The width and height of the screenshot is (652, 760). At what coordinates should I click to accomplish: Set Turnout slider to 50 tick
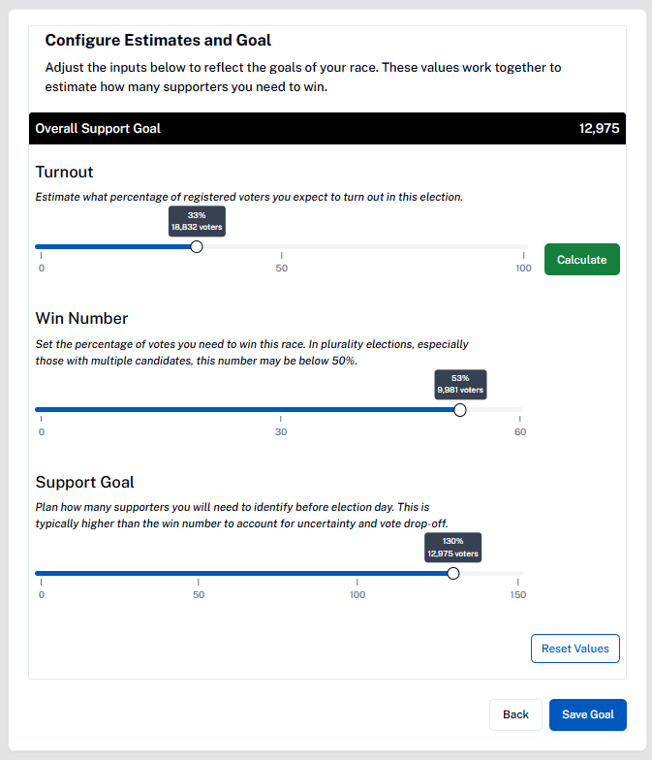tap(282, 247)
